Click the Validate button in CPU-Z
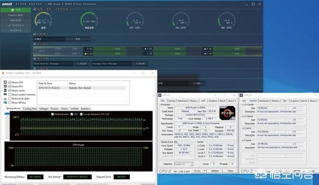 pyautogui.click(x=214, y=171)
